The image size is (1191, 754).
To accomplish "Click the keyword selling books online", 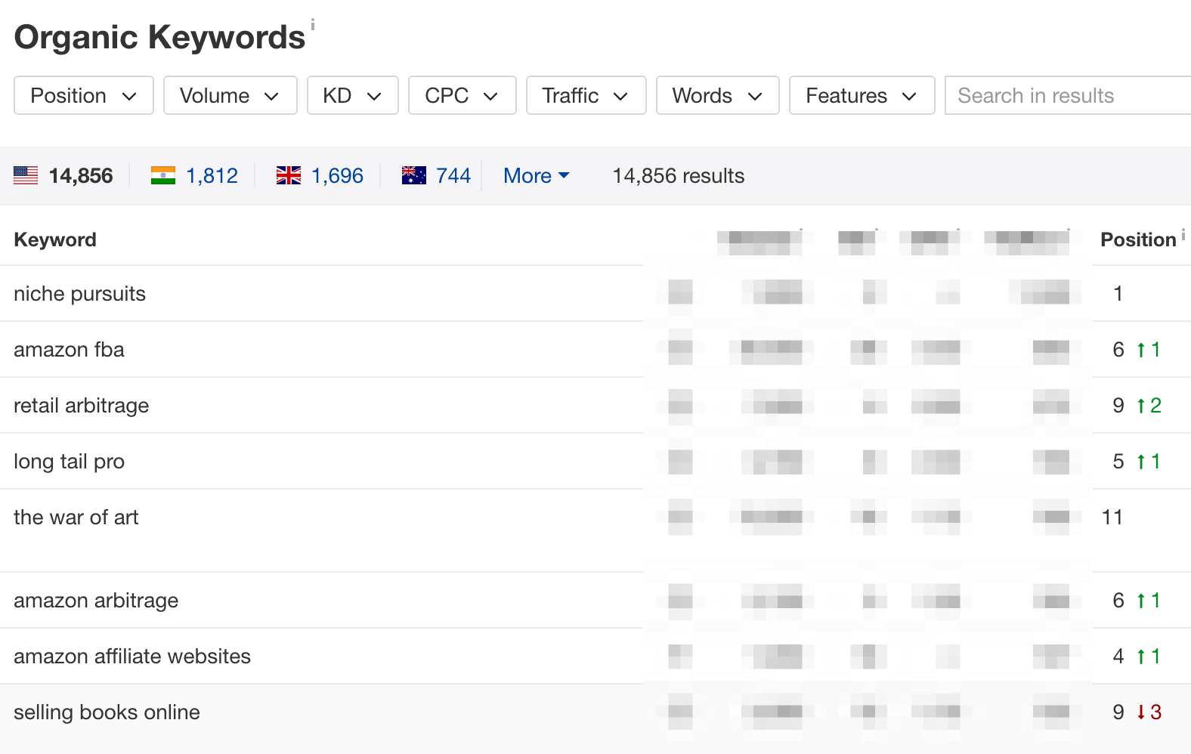I will tap(107, 712).
